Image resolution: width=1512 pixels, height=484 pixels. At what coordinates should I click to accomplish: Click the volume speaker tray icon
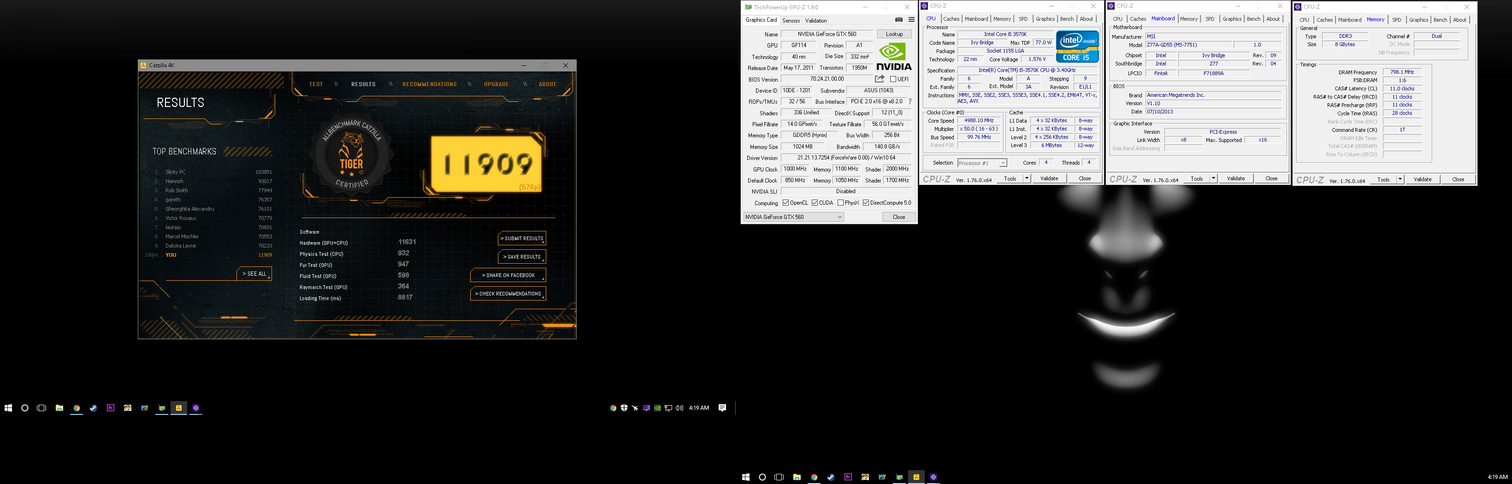[x=679, y=408]
